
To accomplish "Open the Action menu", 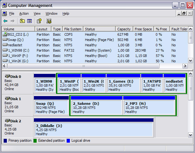I will click(x=24, y=13).
